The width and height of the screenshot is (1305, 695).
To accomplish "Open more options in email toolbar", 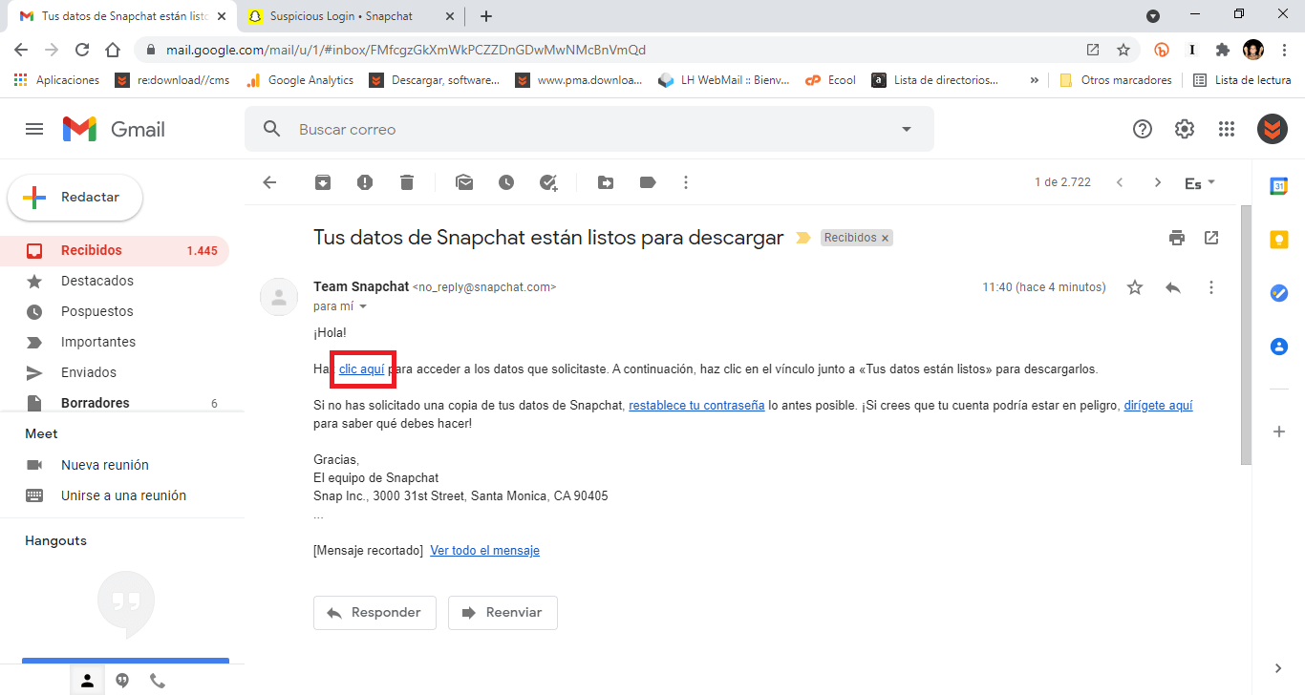I will point(686,182).
